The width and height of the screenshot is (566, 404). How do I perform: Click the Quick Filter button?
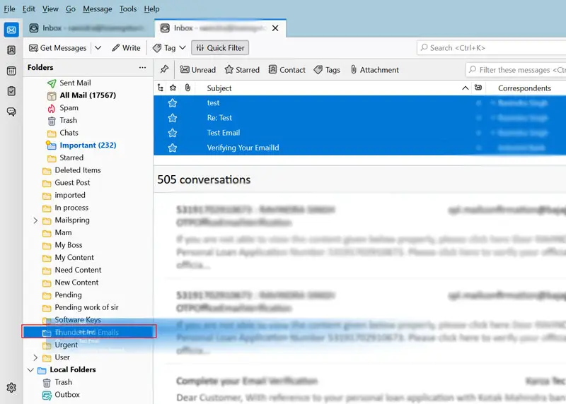coord(220,48)
